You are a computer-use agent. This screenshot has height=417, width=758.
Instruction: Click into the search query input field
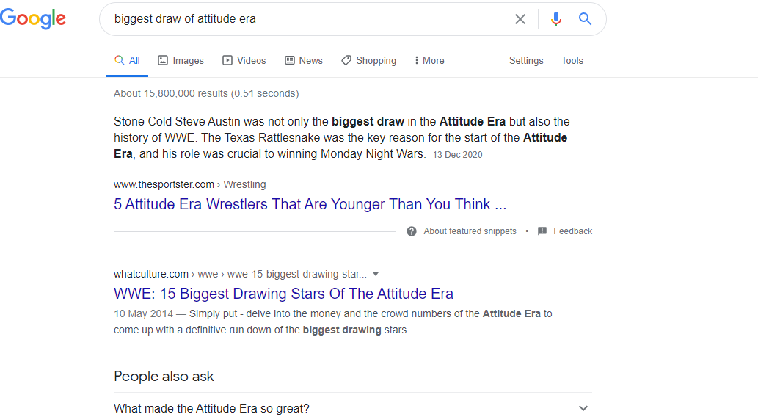point(308,19)
